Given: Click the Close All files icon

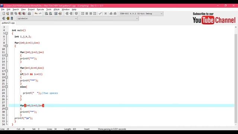Looking at the screenshot, I should pyautogui.click(x=24, y=13).
